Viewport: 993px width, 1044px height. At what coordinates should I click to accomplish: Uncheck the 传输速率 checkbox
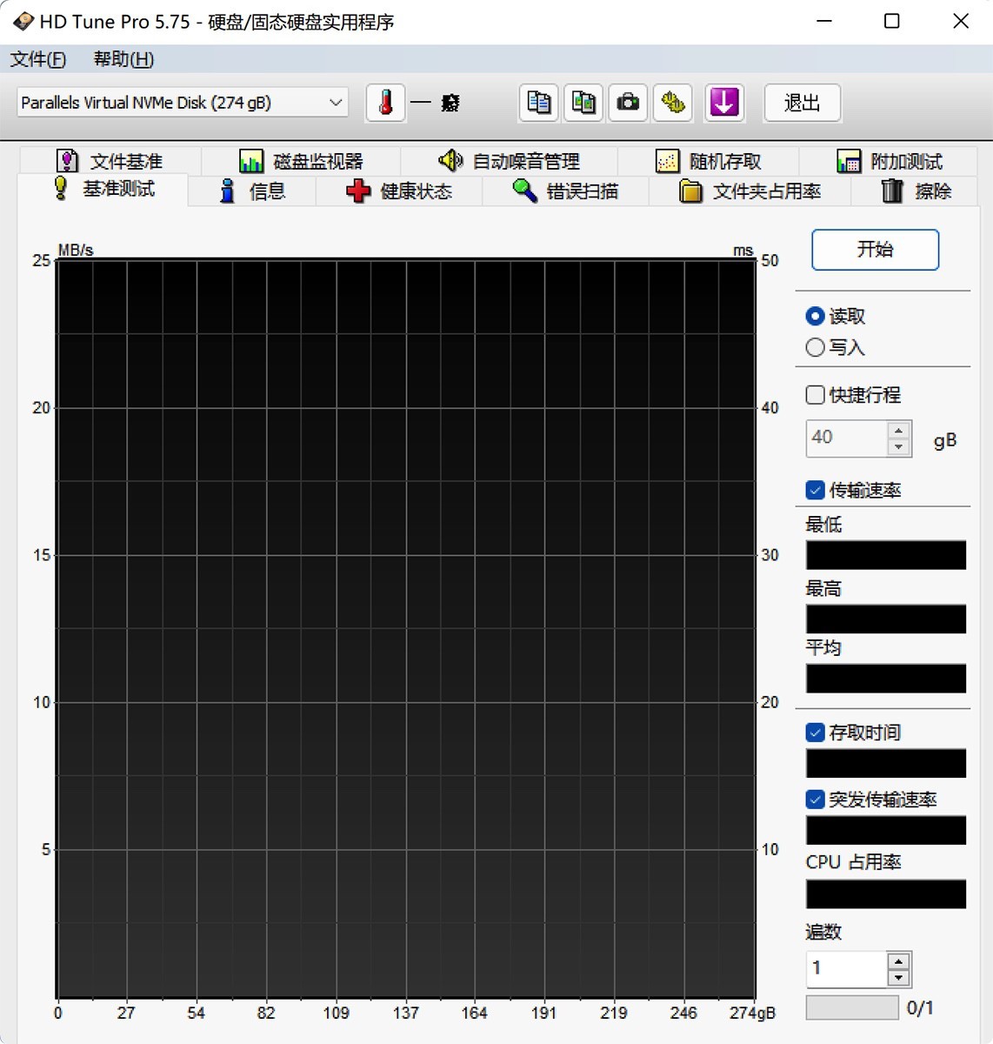point(815,490)
